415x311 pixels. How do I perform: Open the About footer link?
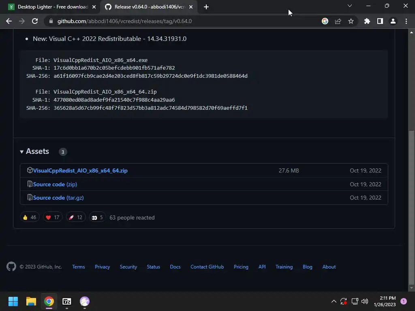point(329,267)
